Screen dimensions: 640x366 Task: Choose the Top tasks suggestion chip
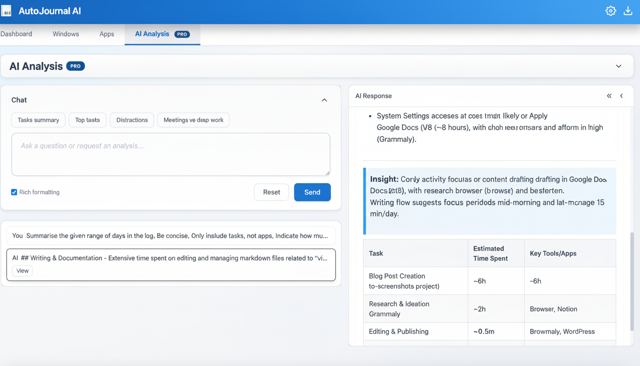coord(87,120)
